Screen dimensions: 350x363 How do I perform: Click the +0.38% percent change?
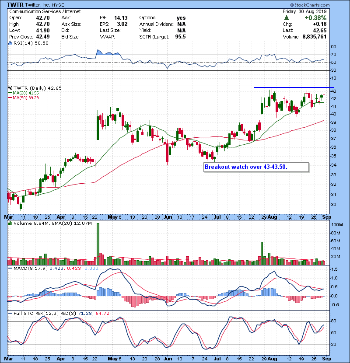tap(315, 18)
